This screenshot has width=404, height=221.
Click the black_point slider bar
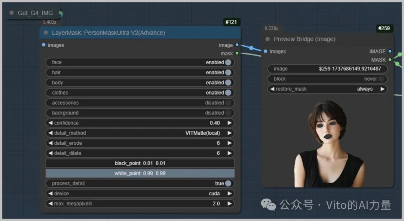click(140, 163)
